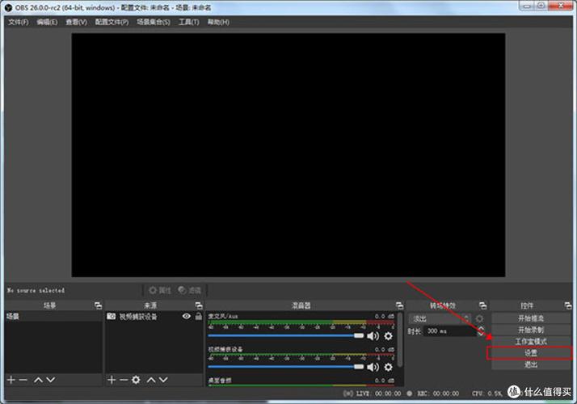The width and height of the screenshot is (577, 404).
Task: Open the 淡出 transition dropdown
Action: point(440,318)
